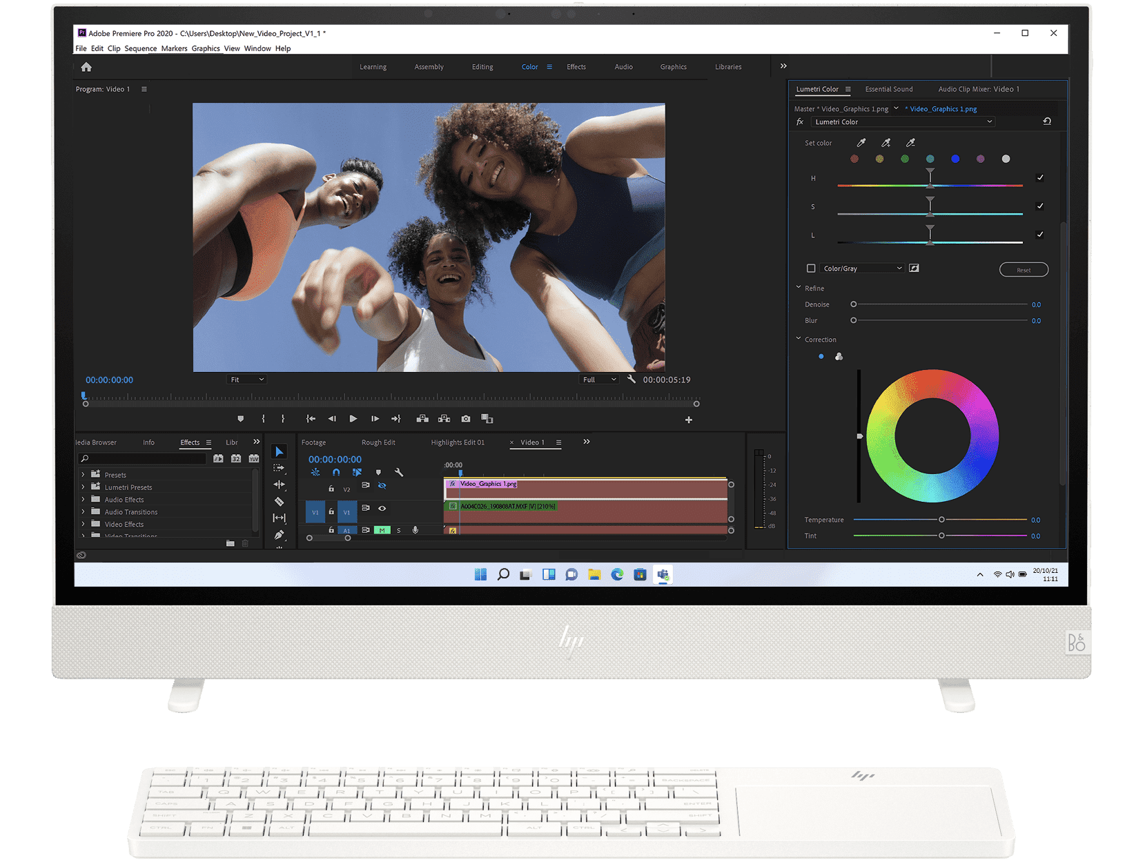The image size is (1145, 860).
Task: Click the Mark In bracket button
Action: click(x=263, y=419)
